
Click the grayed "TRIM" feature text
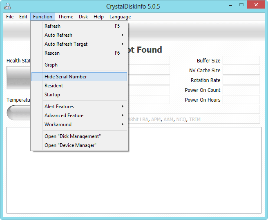(195, 120)
